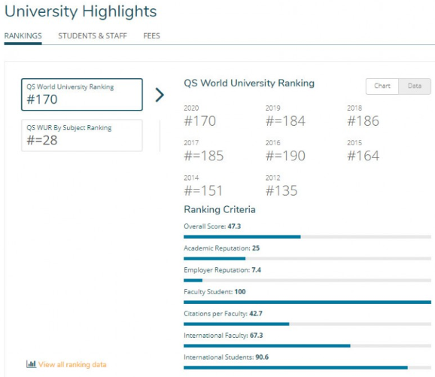
Task: Click International Students: 90.6 label
Action: (x=226, y=357)
